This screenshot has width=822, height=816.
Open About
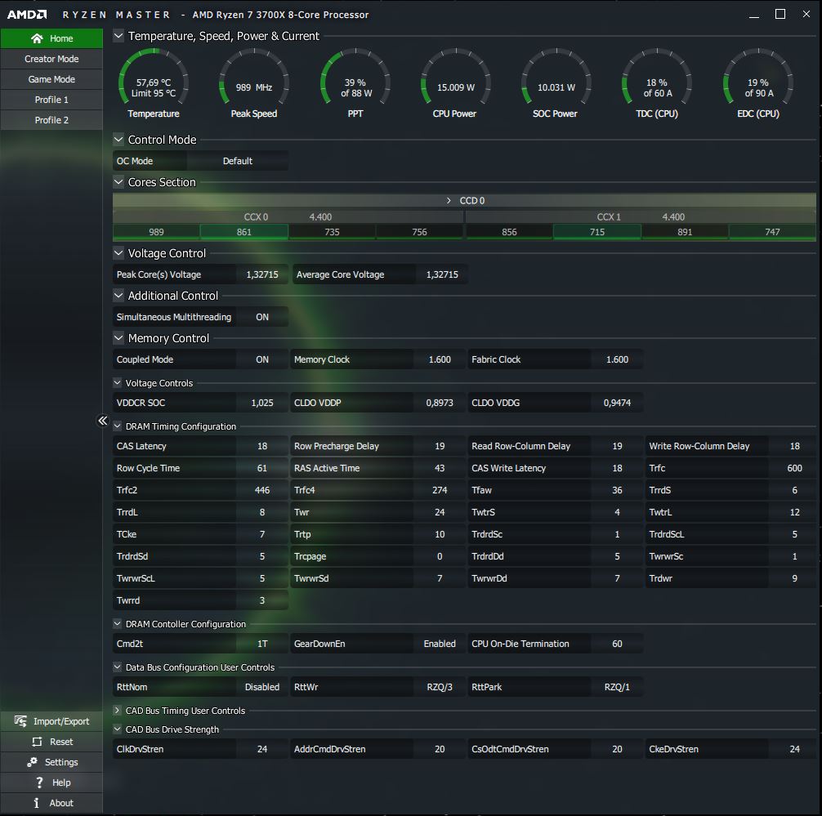[51, 803]
